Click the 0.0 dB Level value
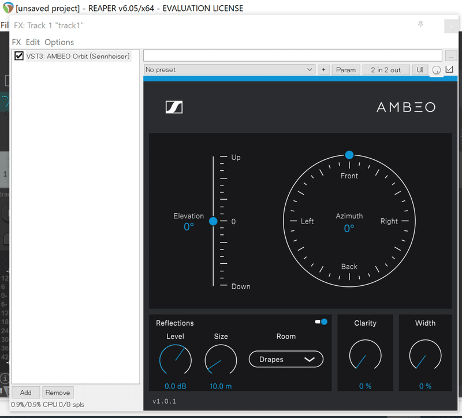Viewport: 462px width, 418px height. pyautogui.click(x=176, y=386)
